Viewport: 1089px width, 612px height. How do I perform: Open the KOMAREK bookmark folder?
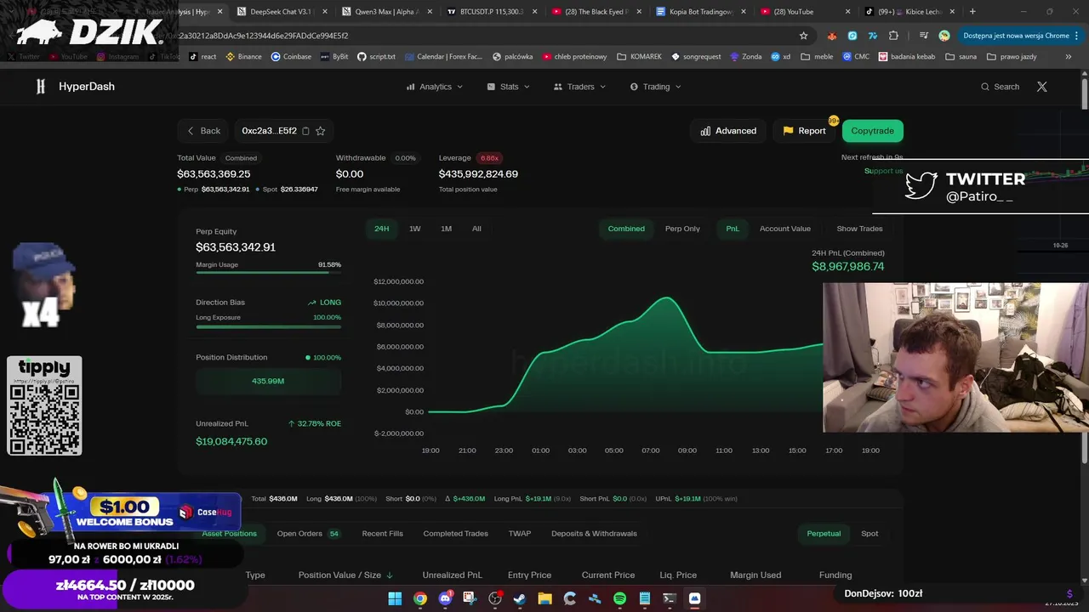click(640, 57)
